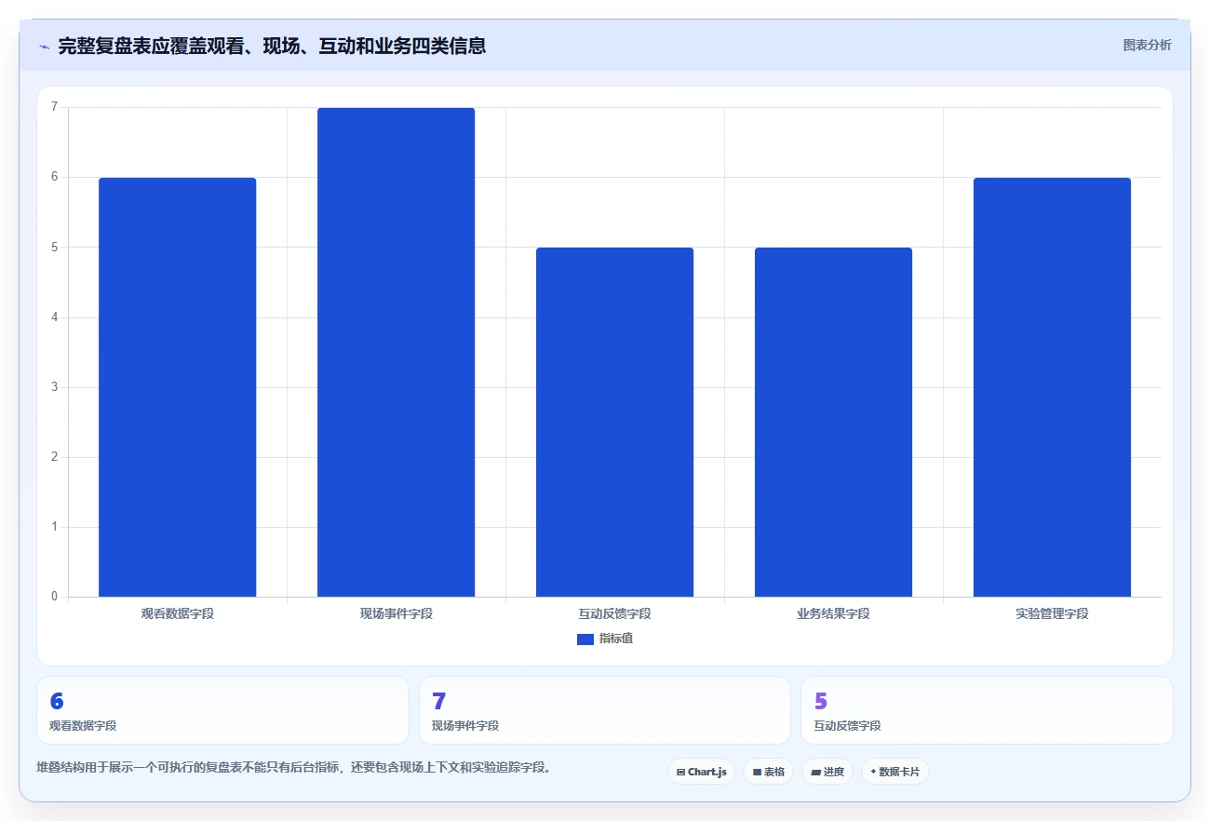Open the stat card showing 6
Viewport: 1210px width, 821px height.
[222, 710]
